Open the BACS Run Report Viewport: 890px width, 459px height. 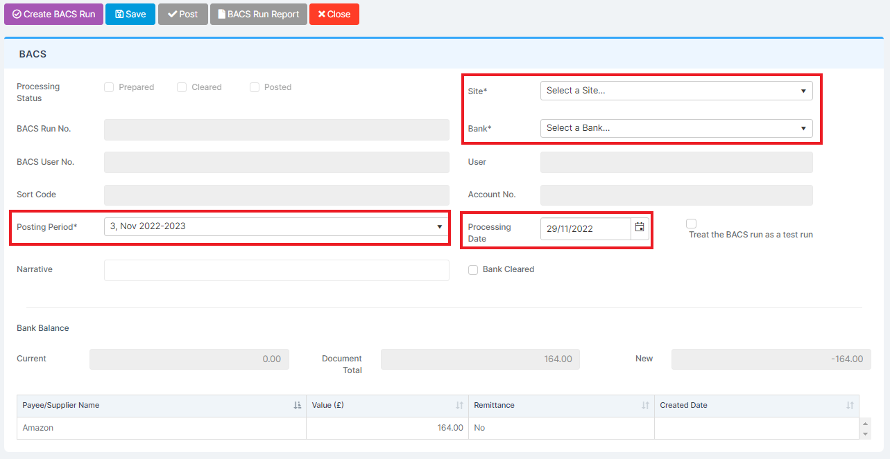coord(259,14)
